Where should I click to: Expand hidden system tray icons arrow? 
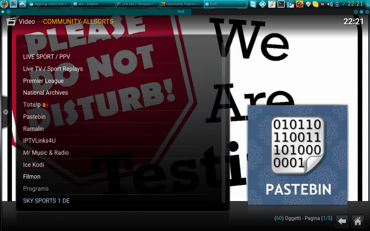(344, 4)
